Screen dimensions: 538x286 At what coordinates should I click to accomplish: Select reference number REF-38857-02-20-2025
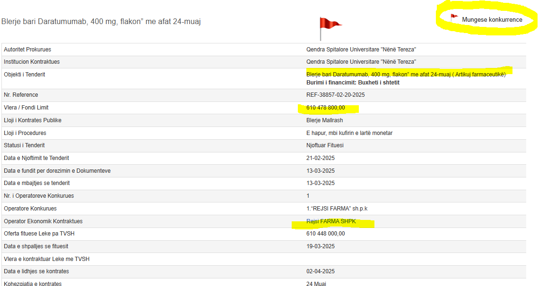point(335,95)
